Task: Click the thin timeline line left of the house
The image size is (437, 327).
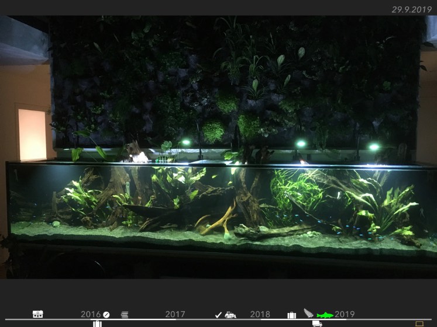Action: click(x=18, y=319)
